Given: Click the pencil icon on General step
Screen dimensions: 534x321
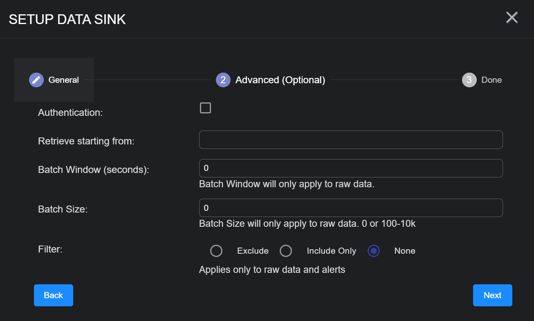Looking at the screenshot, I should pyautogui.click(x=36, y=80).
